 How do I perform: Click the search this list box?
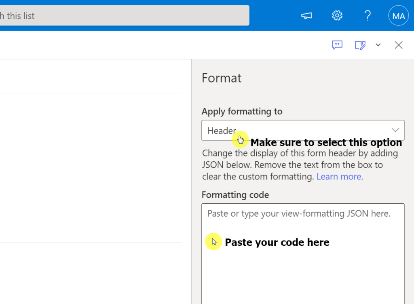pos(124,16)
